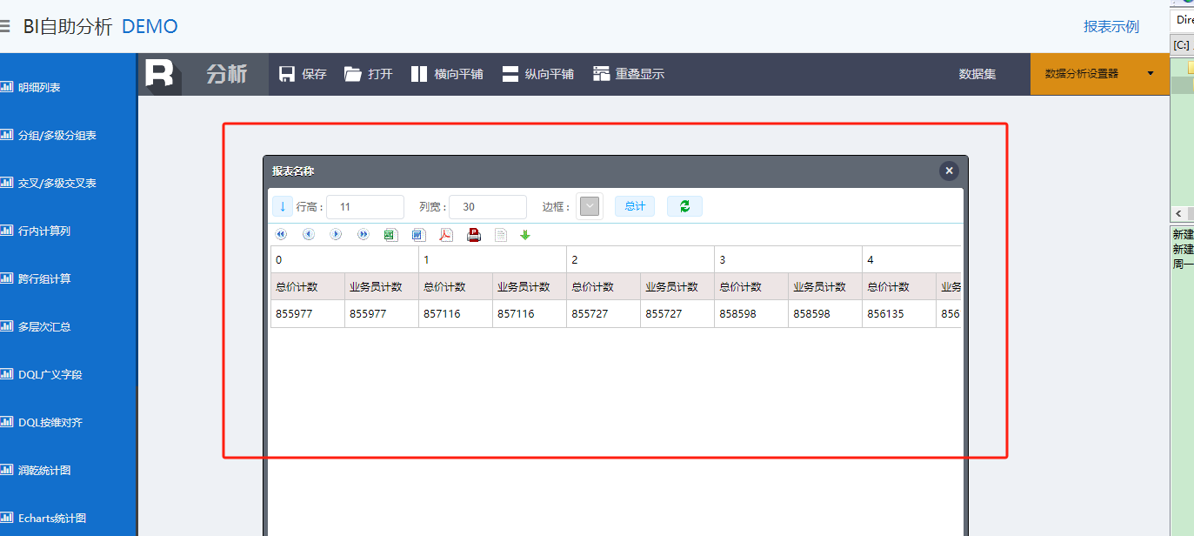Expand 数据分析设置器 dropdown
The height and width of the screenshot is (536, 1194).
(x=1100, y=74)
